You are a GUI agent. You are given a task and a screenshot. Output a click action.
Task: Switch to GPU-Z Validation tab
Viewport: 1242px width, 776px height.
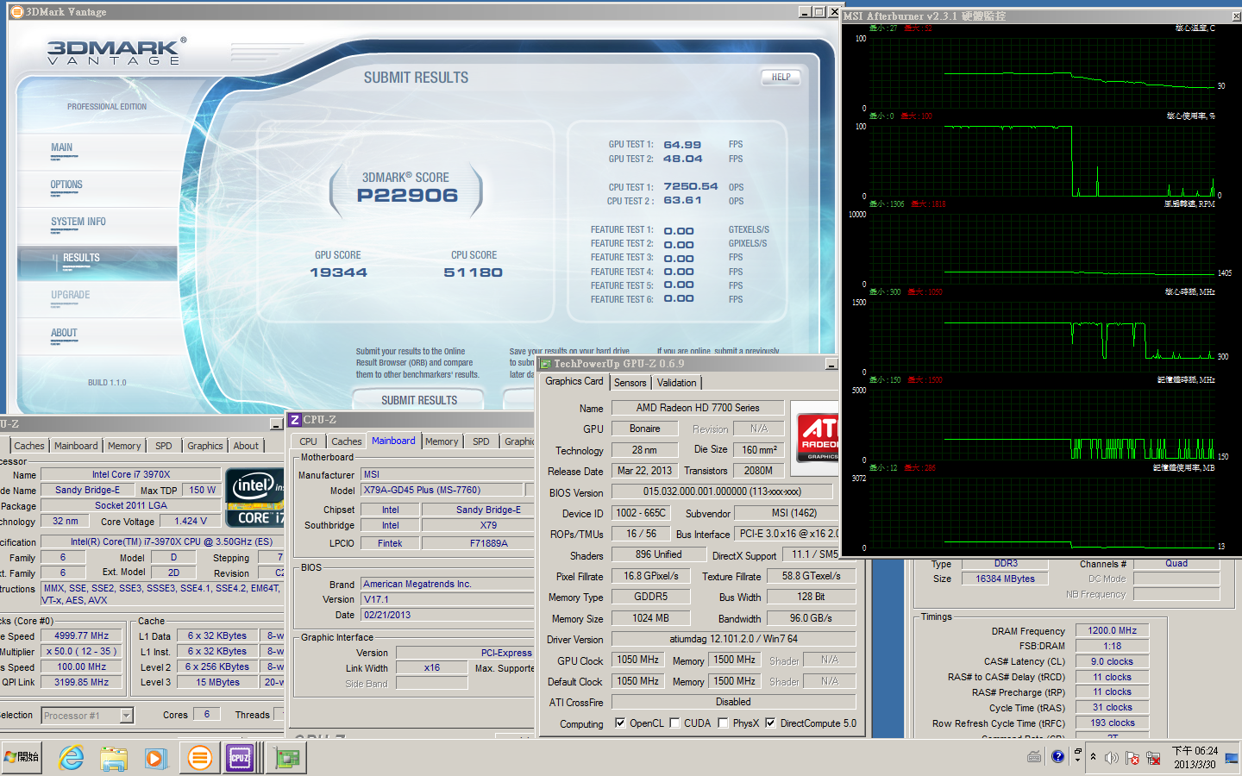(x=677, y=383)
